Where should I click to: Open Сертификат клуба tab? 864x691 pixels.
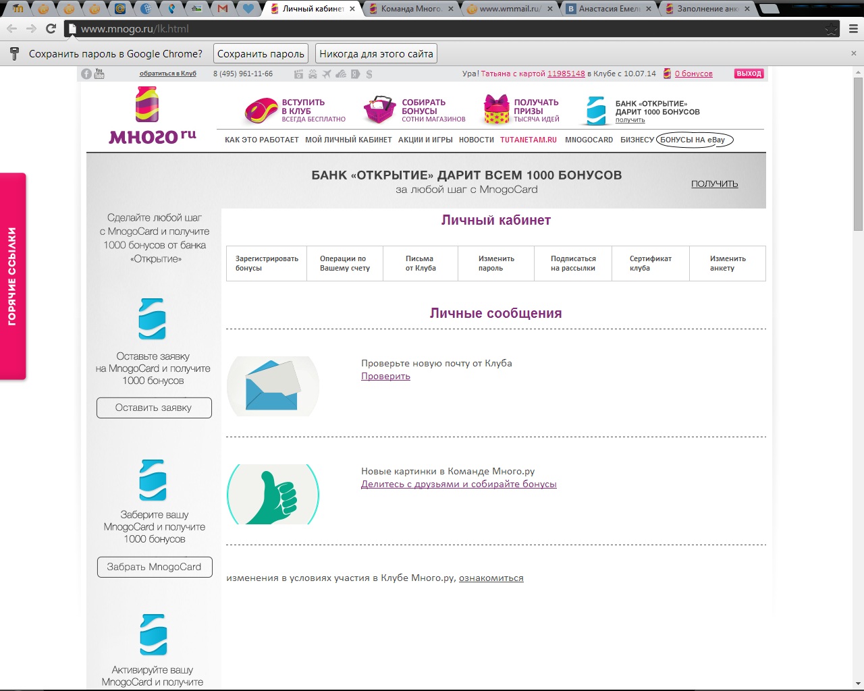(651, 263)
